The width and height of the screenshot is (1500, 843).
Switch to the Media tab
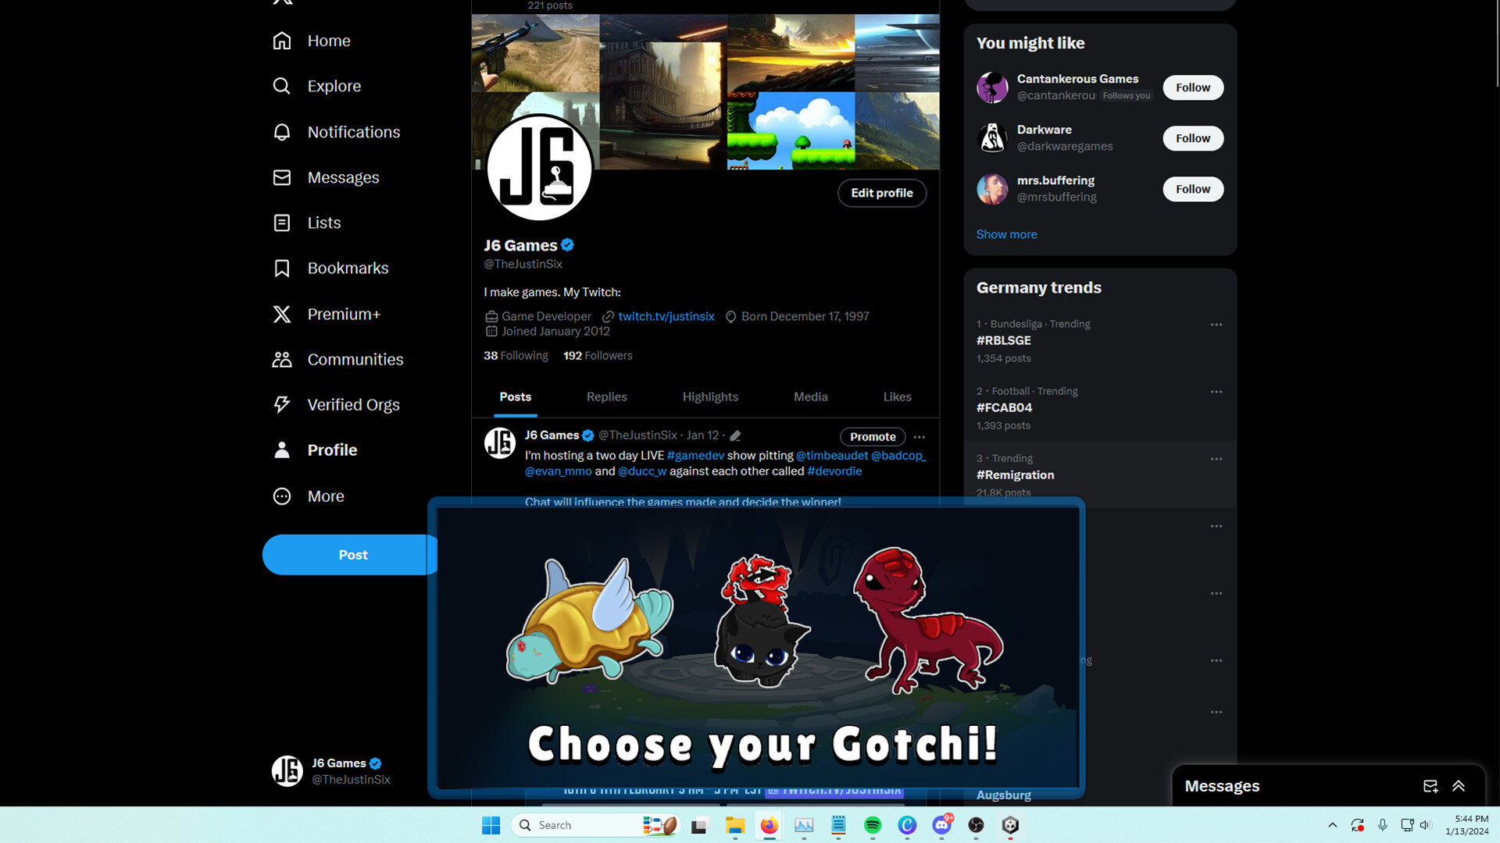(810, 397)
